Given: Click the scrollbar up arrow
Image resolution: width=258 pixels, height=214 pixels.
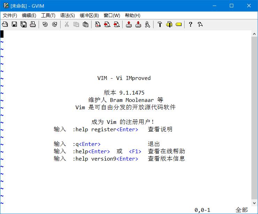Looking at the screenshot, I should pyautogui.click(x=254, y=34).
